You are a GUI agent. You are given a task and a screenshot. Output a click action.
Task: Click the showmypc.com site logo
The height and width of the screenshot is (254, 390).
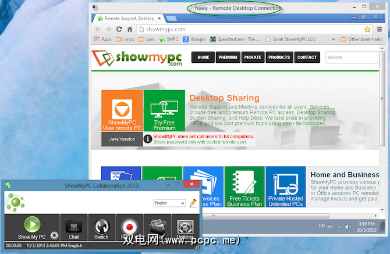pos(137,58)
